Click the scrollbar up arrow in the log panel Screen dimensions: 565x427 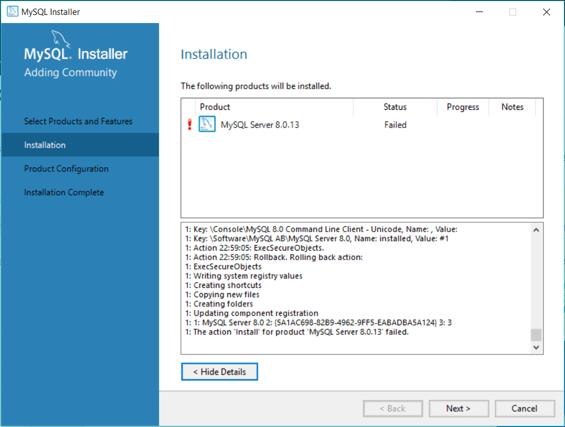coord(536,229)
